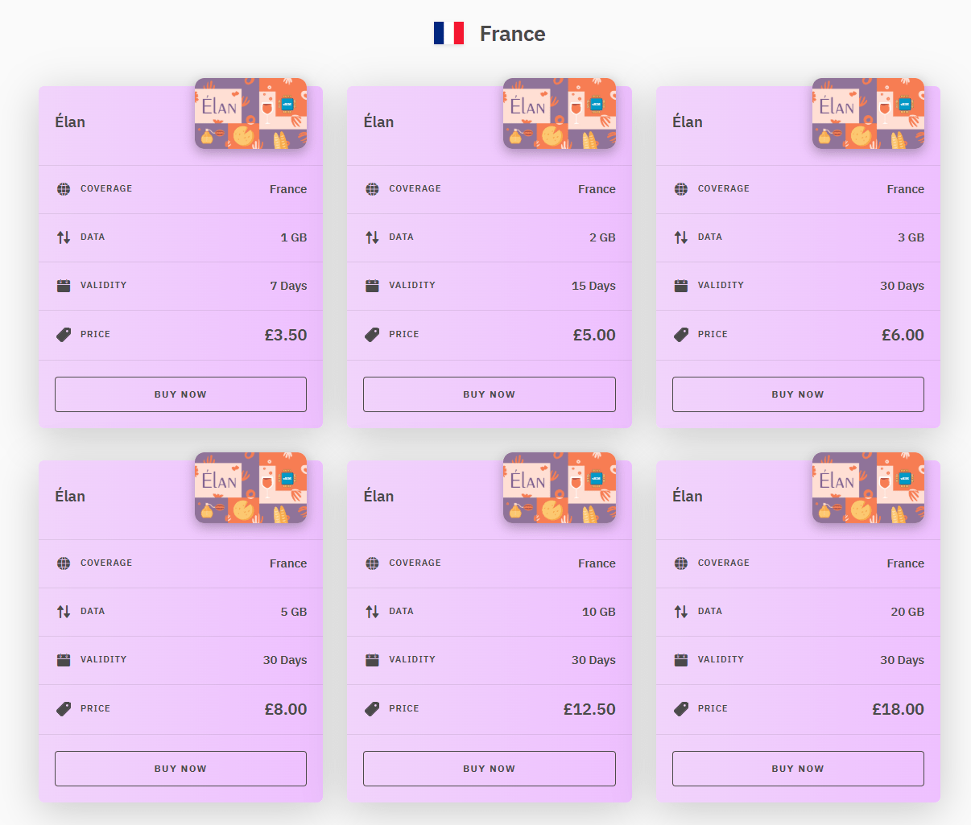Viewport: 971px width, 825px height.
Task: Click data arrows icon on 20 GB plan
Action: [x=681, y=612]
